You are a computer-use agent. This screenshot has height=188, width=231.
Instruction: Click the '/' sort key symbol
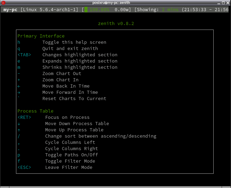pos(19,136)
